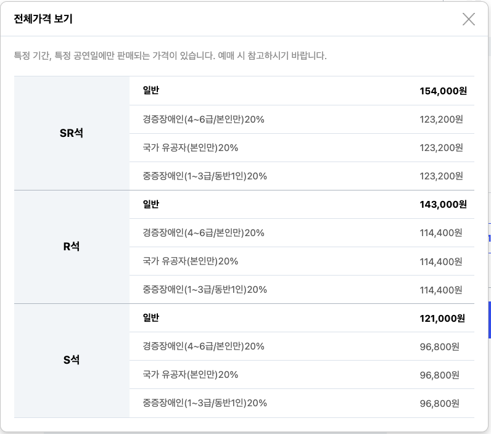This screenshot has height=434, width=491.
Task: Click 96,800원 price for S석 국가 유공자
Action: [440, 375]
